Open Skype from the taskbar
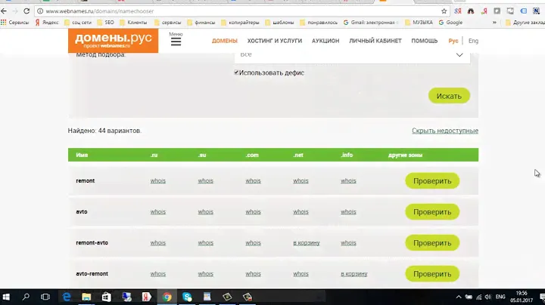 pos(185,297)
